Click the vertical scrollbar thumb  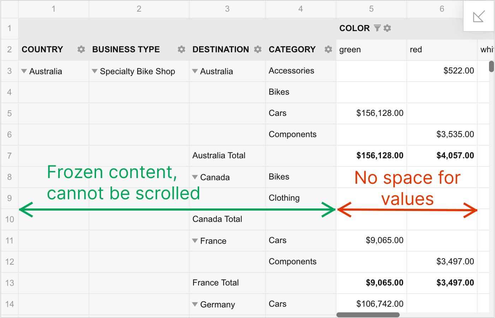tap(491, 66)
